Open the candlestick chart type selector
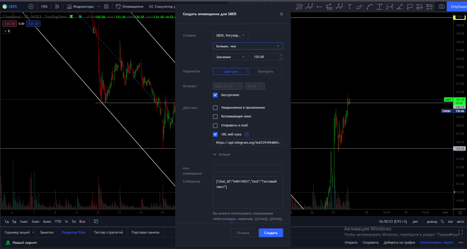The height and width of the screenshot is (249, 467). tap(57, 6)
